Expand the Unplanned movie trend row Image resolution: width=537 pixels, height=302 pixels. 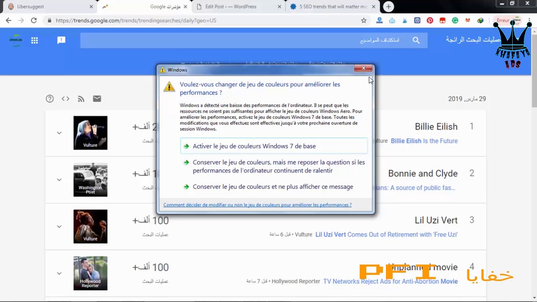(x=59, y=273)
